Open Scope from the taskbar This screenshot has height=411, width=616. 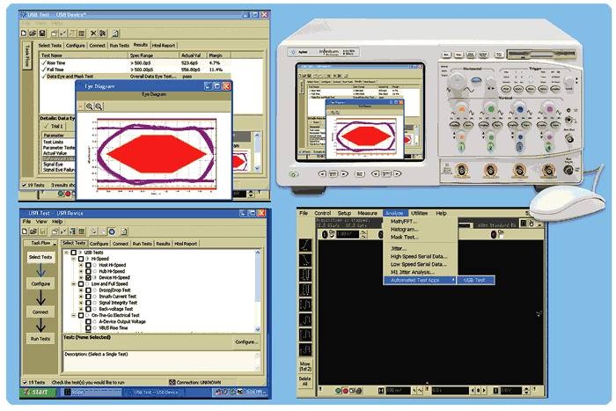(x=92, y=393)
